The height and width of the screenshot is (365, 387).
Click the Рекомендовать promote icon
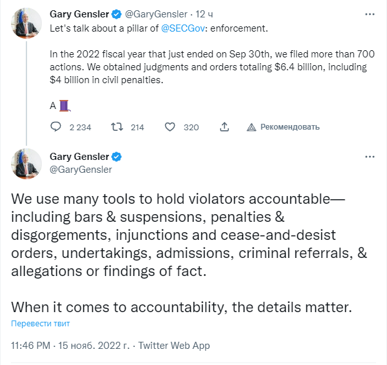pyautogui.click(x=252, y=127)
